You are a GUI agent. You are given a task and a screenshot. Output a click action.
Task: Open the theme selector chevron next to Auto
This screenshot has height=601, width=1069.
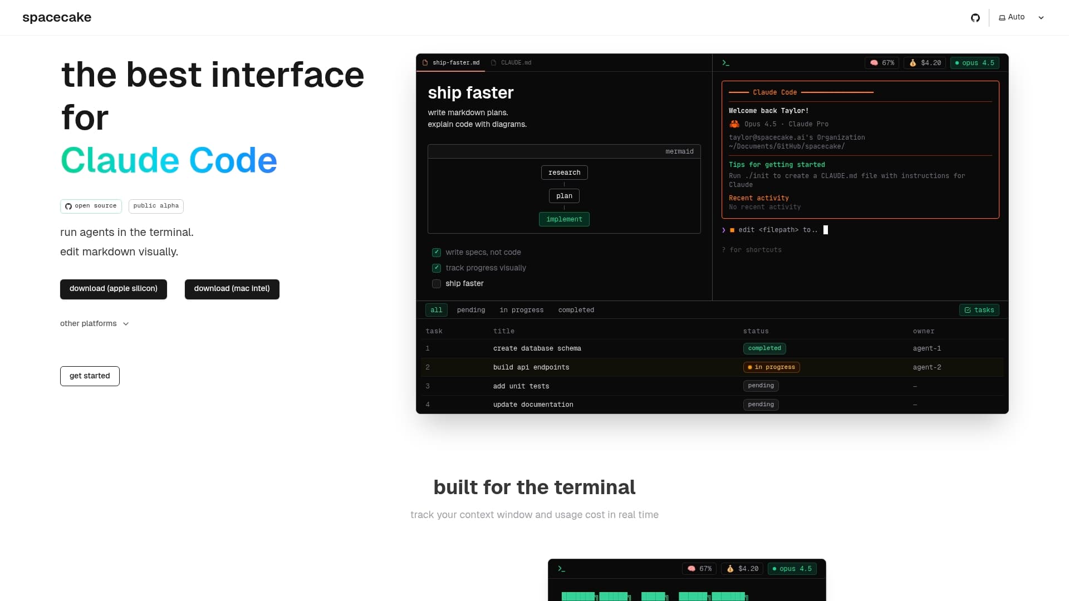click(x=1042, y=17)
